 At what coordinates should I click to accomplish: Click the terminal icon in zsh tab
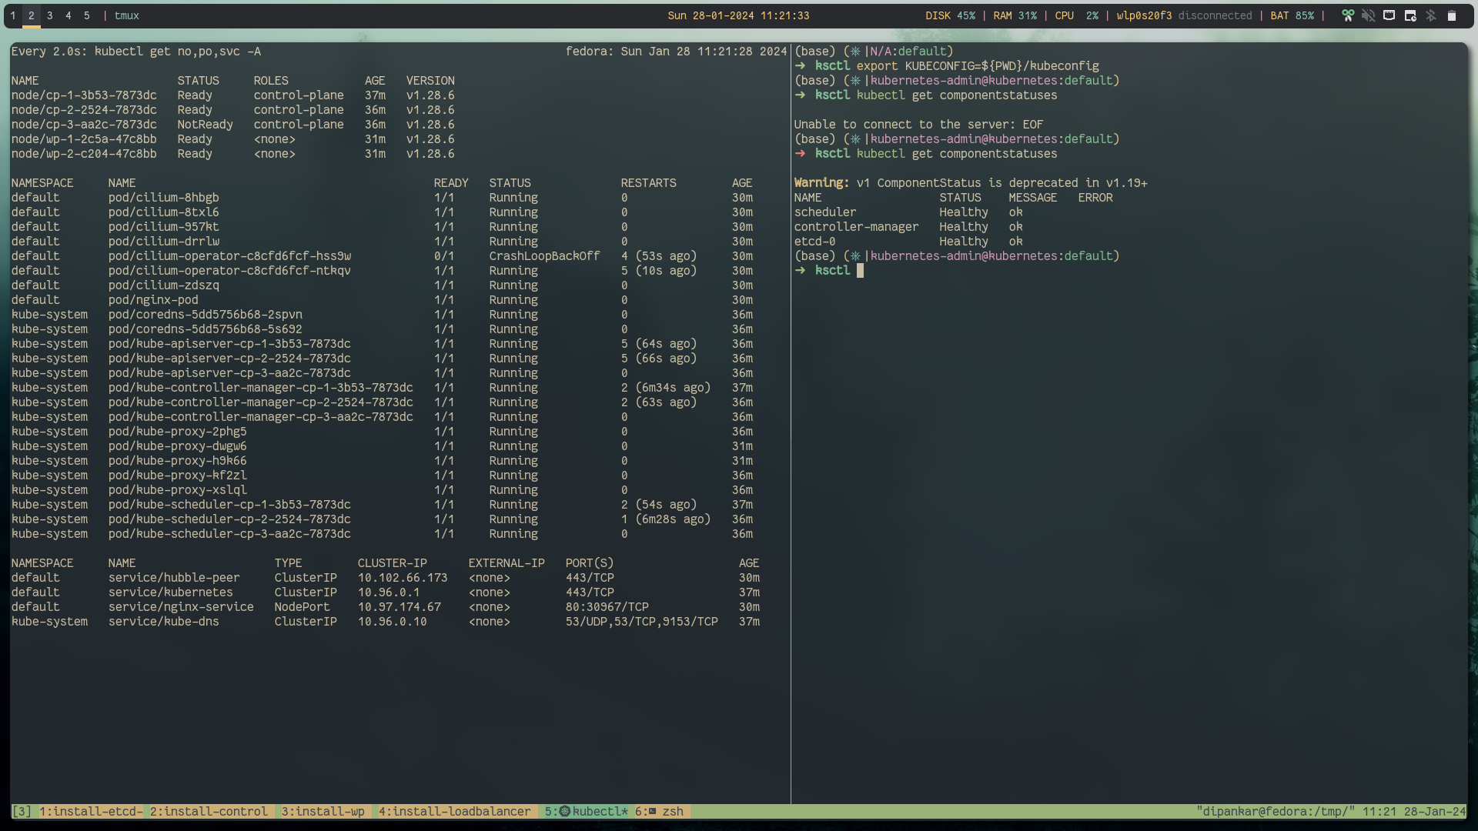click(652, 812)
